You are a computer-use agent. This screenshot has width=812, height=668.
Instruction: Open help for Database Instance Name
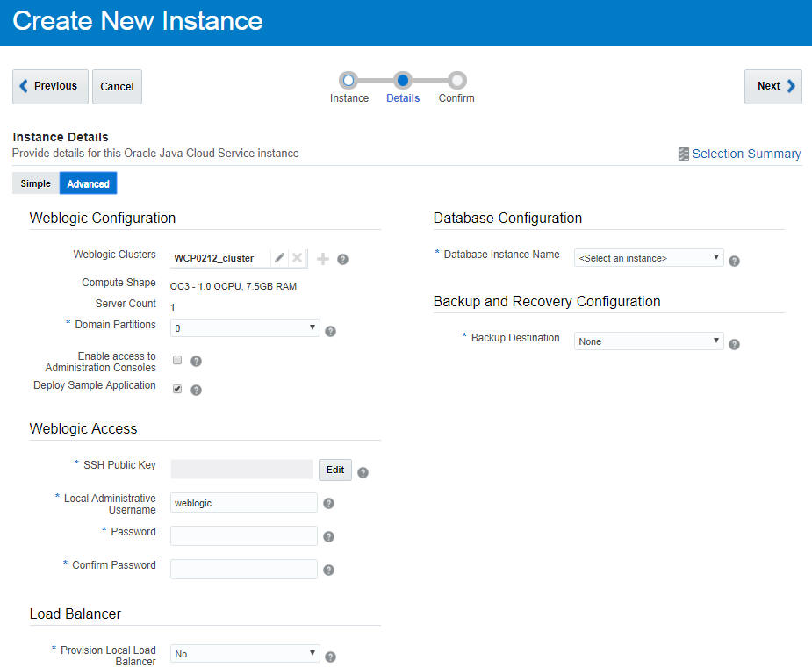click(734, 260)
